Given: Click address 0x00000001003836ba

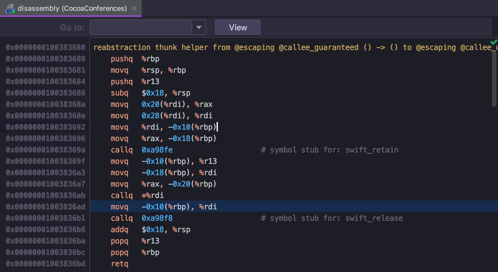Looking at the screenshot, I should pos(46,241).
